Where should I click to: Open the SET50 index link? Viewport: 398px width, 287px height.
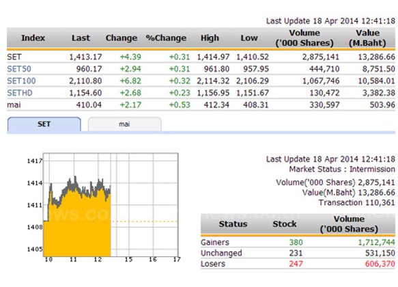click(x=19, y=69)
